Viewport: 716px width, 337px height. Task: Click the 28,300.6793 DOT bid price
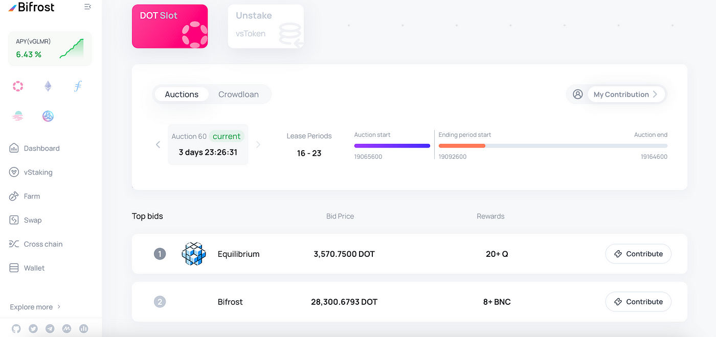coord(344,302)
